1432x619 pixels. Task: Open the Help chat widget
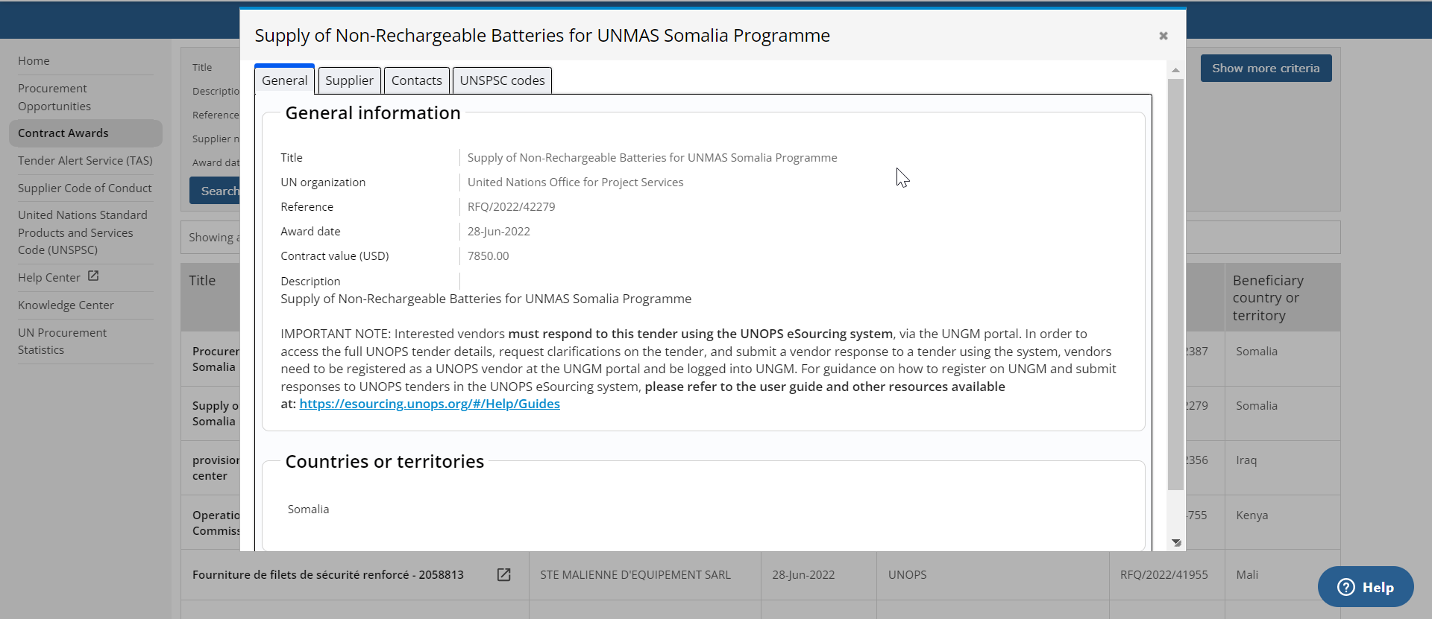point(1366,587)
